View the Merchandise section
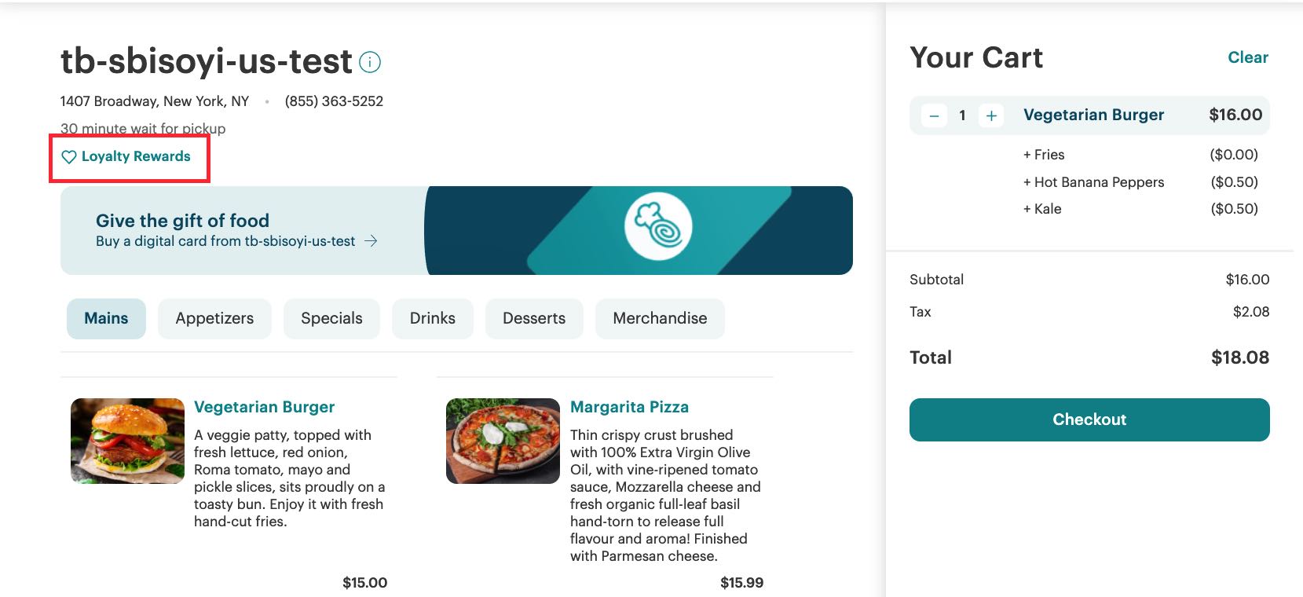 (660, 318)
